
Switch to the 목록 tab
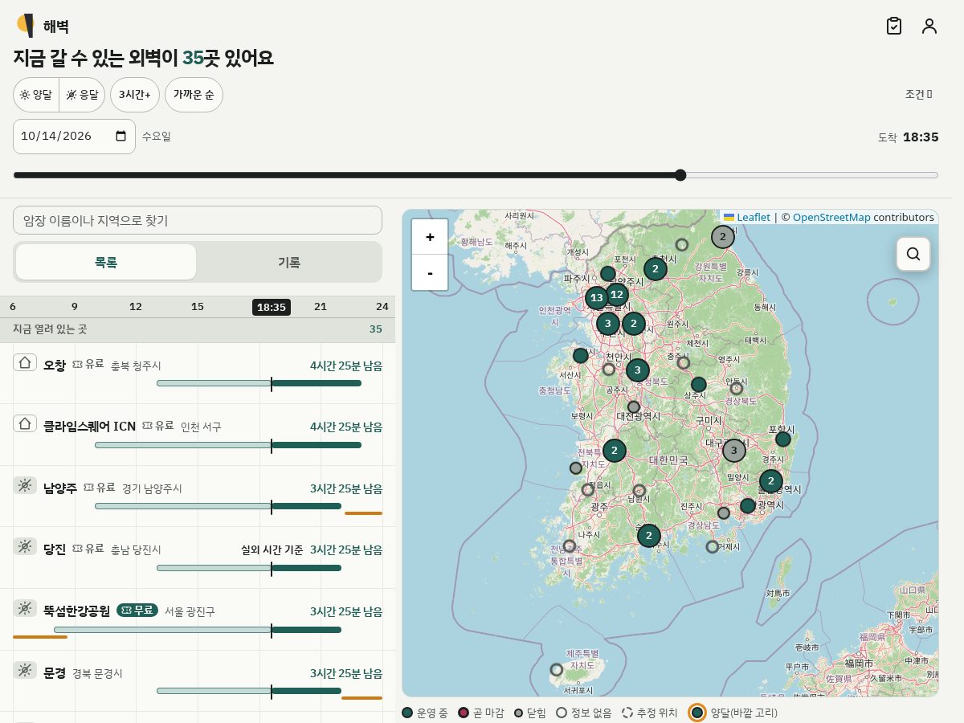[x=106, y=262]
